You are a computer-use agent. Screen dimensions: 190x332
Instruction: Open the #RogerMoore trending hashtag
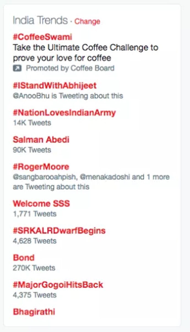(41, 167)
